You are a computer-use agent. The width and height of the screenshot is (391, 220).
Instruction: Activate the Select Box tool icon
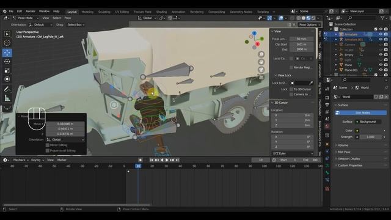[7, 34]
